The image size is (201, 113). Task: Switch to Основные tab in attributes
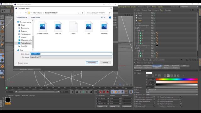pos(157,66)
